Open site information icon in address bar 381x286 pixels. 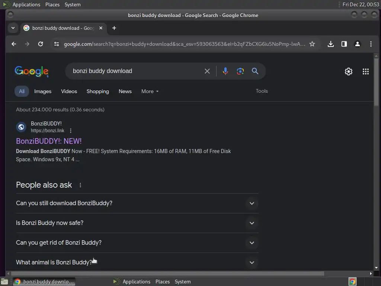click(57, 44)
